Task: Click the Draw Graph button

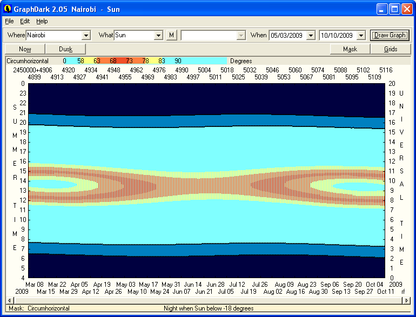Action: tap(390, 35)
